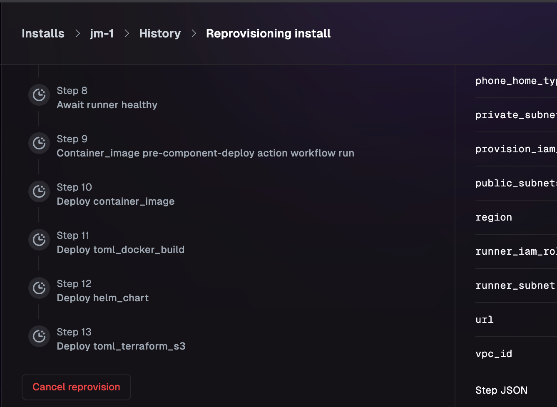Click the public_subnets key
This screenshot has width=557, height=407.
[x=516, y=183]
